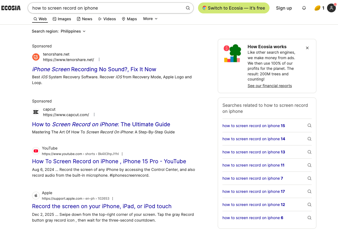Switch to the Images tab
The image size is (338, 232).
[x=62, y=19]
